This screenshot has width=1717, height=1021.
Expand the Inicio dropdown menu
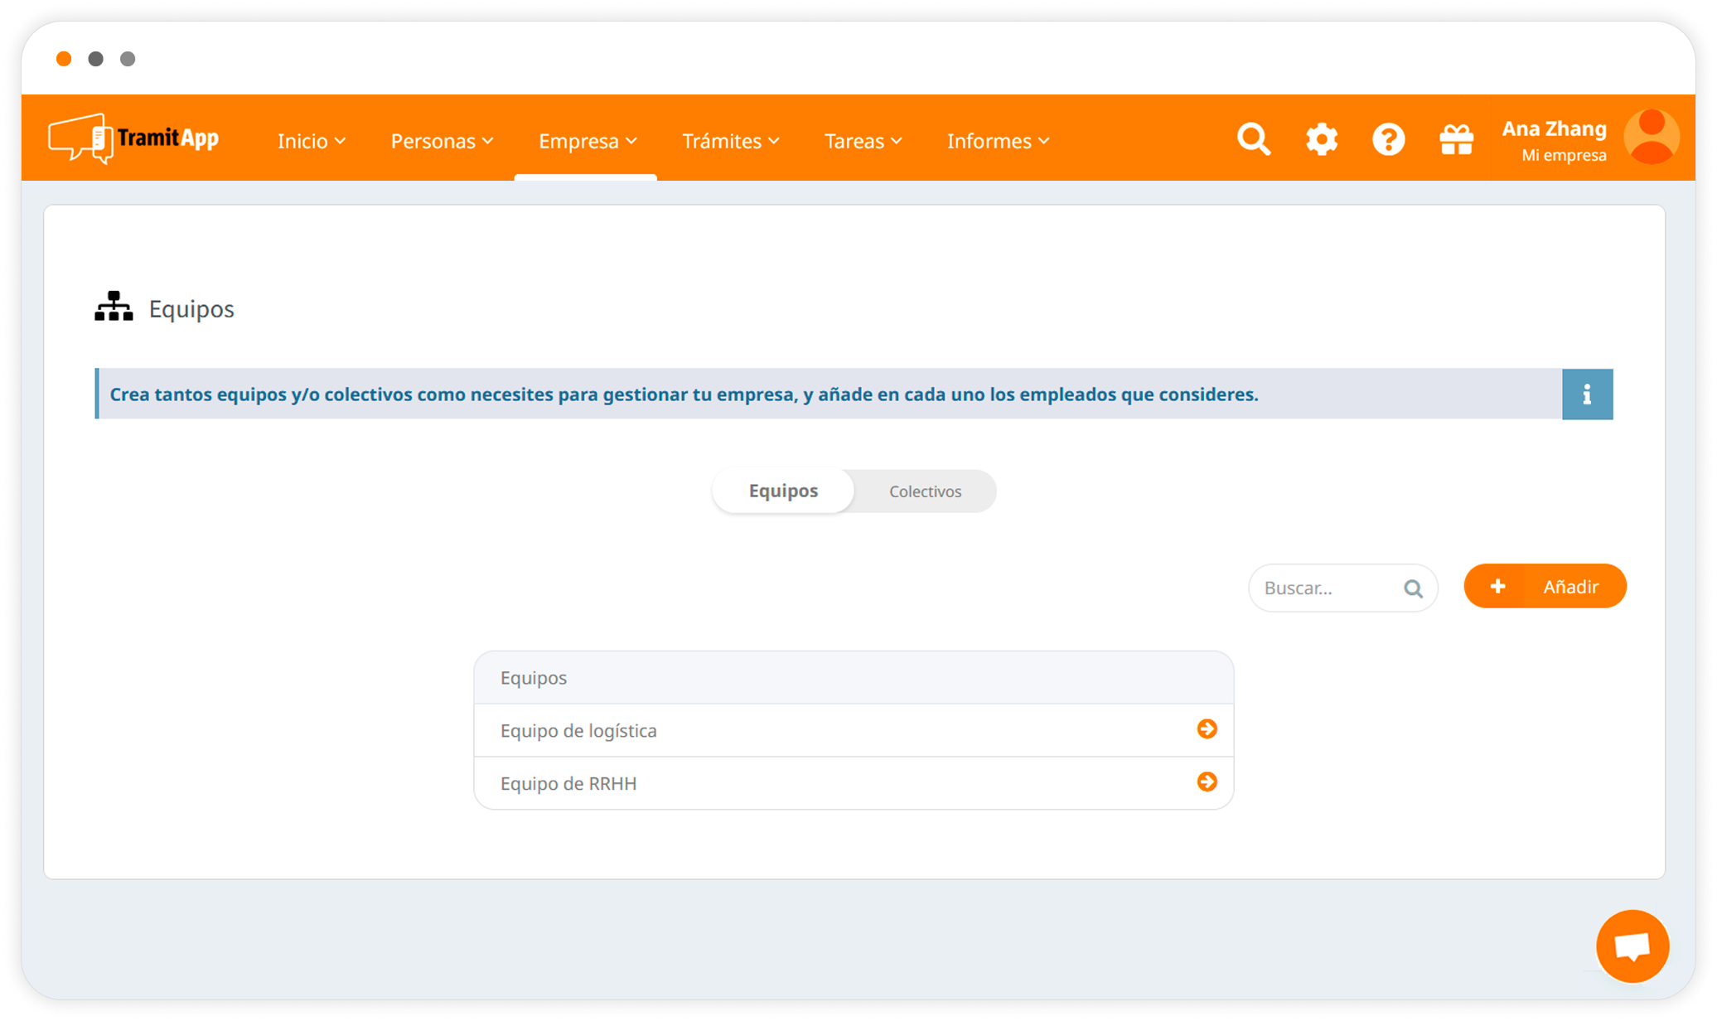click(311, 142)
